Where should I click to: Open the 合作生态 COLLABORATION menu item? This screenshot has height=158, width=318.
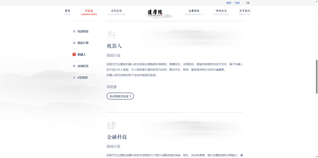click(116, 12)
